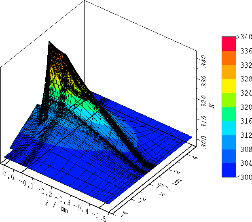Click the yellow colorbar segment

(229, 86)
